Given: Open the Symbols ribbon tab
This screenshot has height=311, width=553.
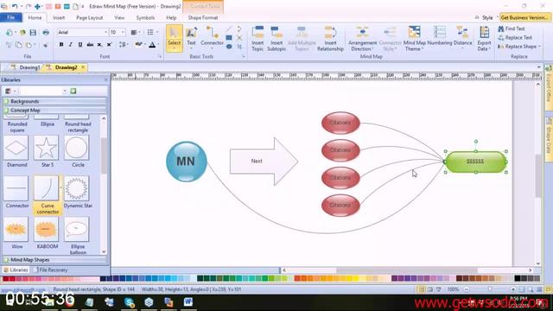Looking at the screenshot, I should (x=145, y=17).
